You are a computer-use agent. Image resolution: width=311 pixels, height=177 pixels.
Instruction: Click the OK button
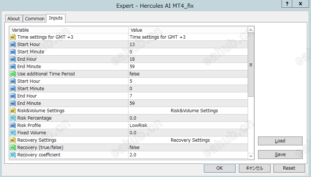pyautogui.click(x=220, y=168)
